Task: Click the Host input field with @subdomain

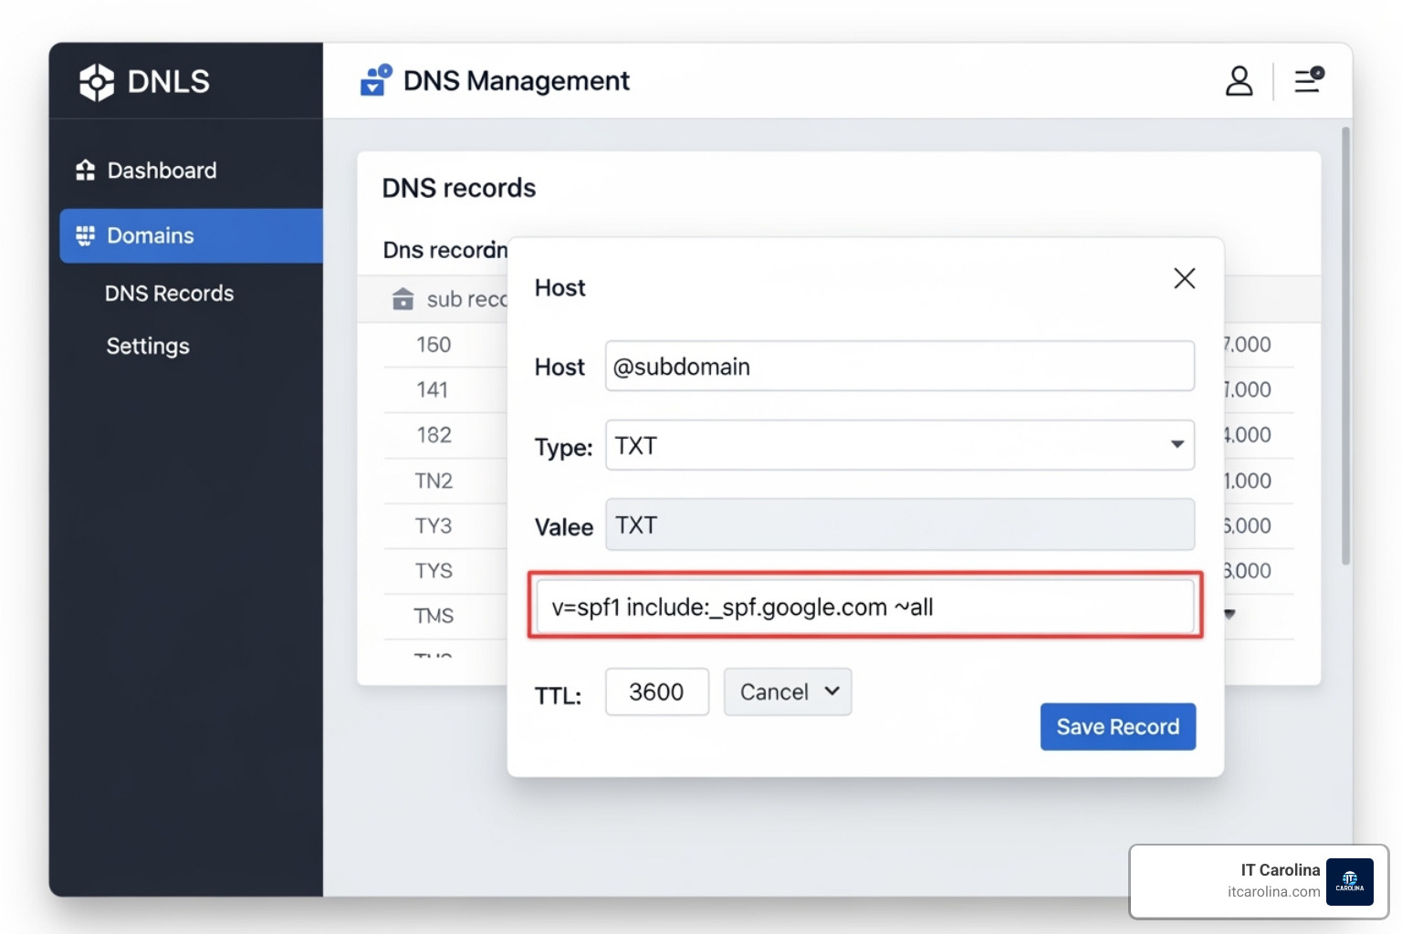Action: coord(899,367)
